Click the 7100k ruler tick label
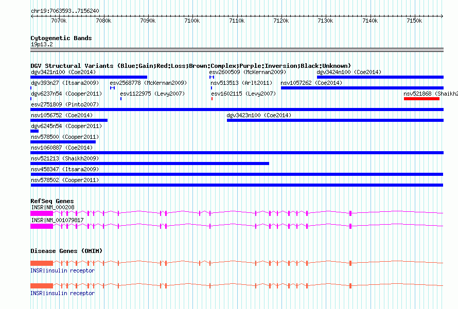This screenshot has width=458, height=309. coord(192,21)
